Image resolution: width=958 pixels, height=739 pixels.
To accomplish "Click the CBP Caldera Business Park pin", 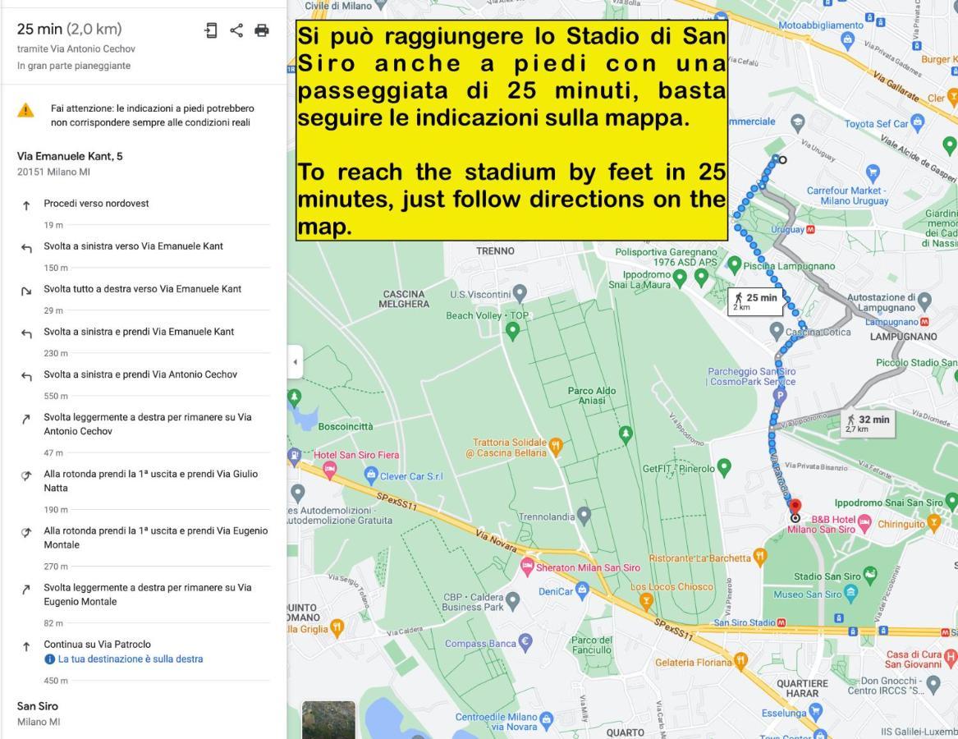I will pos(513,600).
